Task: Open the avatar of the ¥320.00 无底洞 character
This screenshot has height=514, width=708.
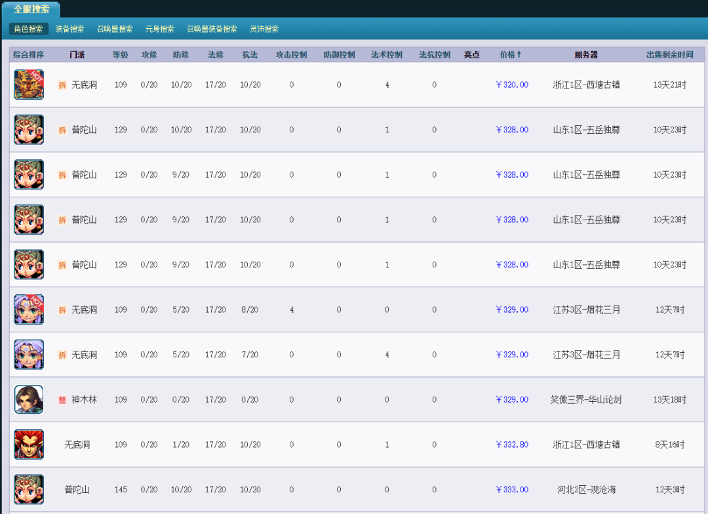Action: tap(29, 85)
